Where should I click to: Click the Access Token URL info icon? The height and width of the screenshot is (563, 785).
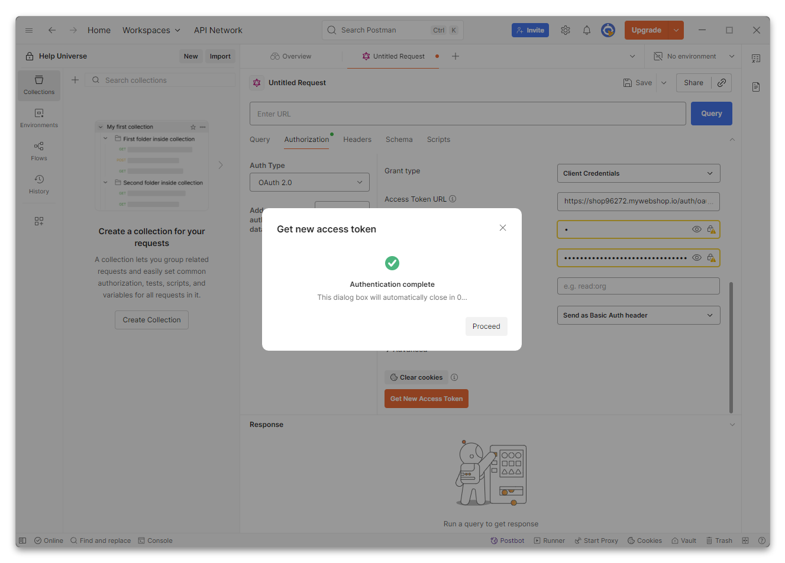[453, 199]
